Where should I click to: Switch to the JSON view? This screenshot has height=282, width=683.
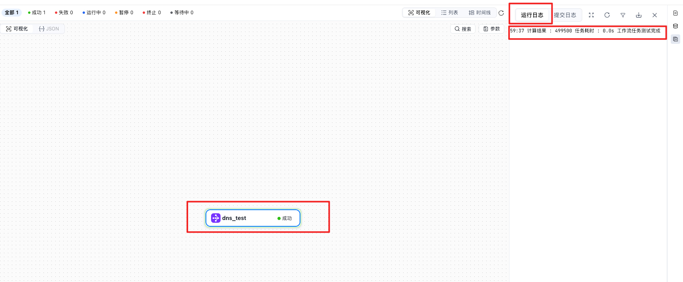click(x=49, y=29)
